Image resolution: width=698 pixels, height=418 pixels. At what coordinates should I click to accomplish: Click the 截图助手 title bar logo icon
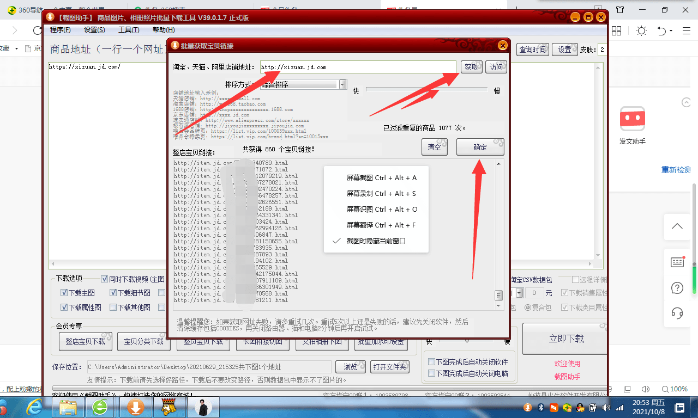tap(50, 17)
